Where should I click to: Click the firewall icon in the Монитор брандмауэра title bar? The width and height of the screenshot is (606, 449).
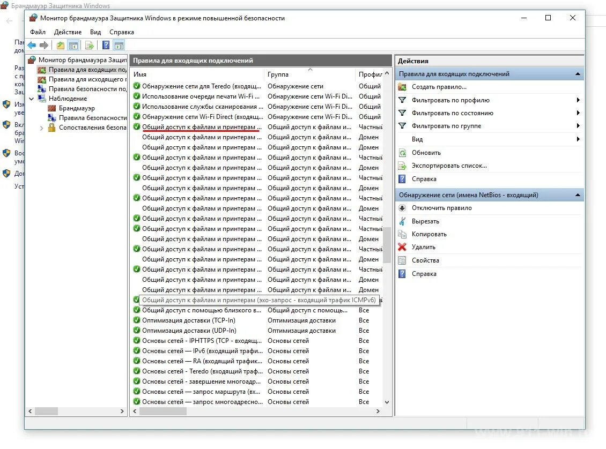(x=34, y=18)
